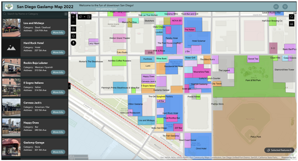This screenshot has width=298, height=161.
Task: Click Lou and Mickeys photo thumbnail
Action: coord(11,28)
